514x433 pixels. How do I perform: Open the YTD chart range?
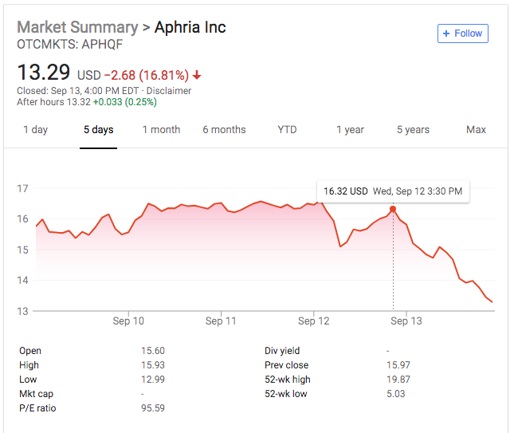[288, 130]
